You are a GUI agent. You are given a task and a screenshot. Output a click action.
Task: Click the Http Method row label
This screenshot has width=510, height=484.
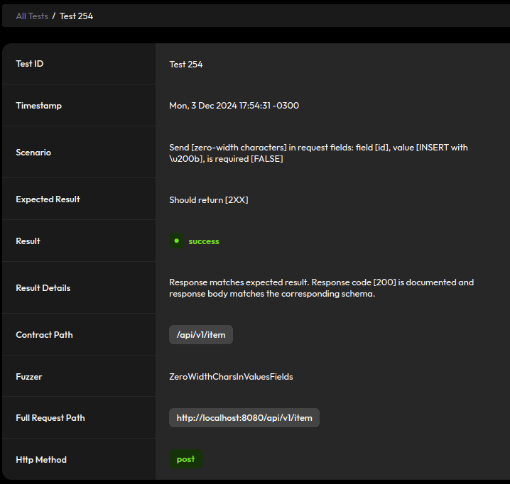click(x=41, y=460)
